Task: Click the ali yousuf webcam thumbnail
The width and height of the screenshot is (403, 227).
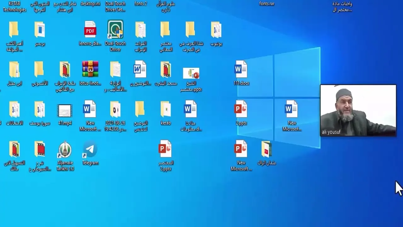Action: click(358, 110)
